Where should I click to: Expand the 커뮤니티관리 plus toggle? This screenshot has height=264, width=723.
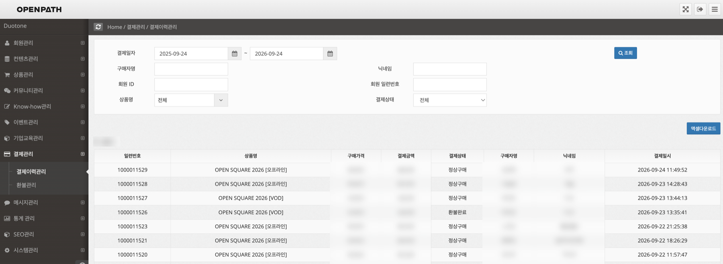83,91
